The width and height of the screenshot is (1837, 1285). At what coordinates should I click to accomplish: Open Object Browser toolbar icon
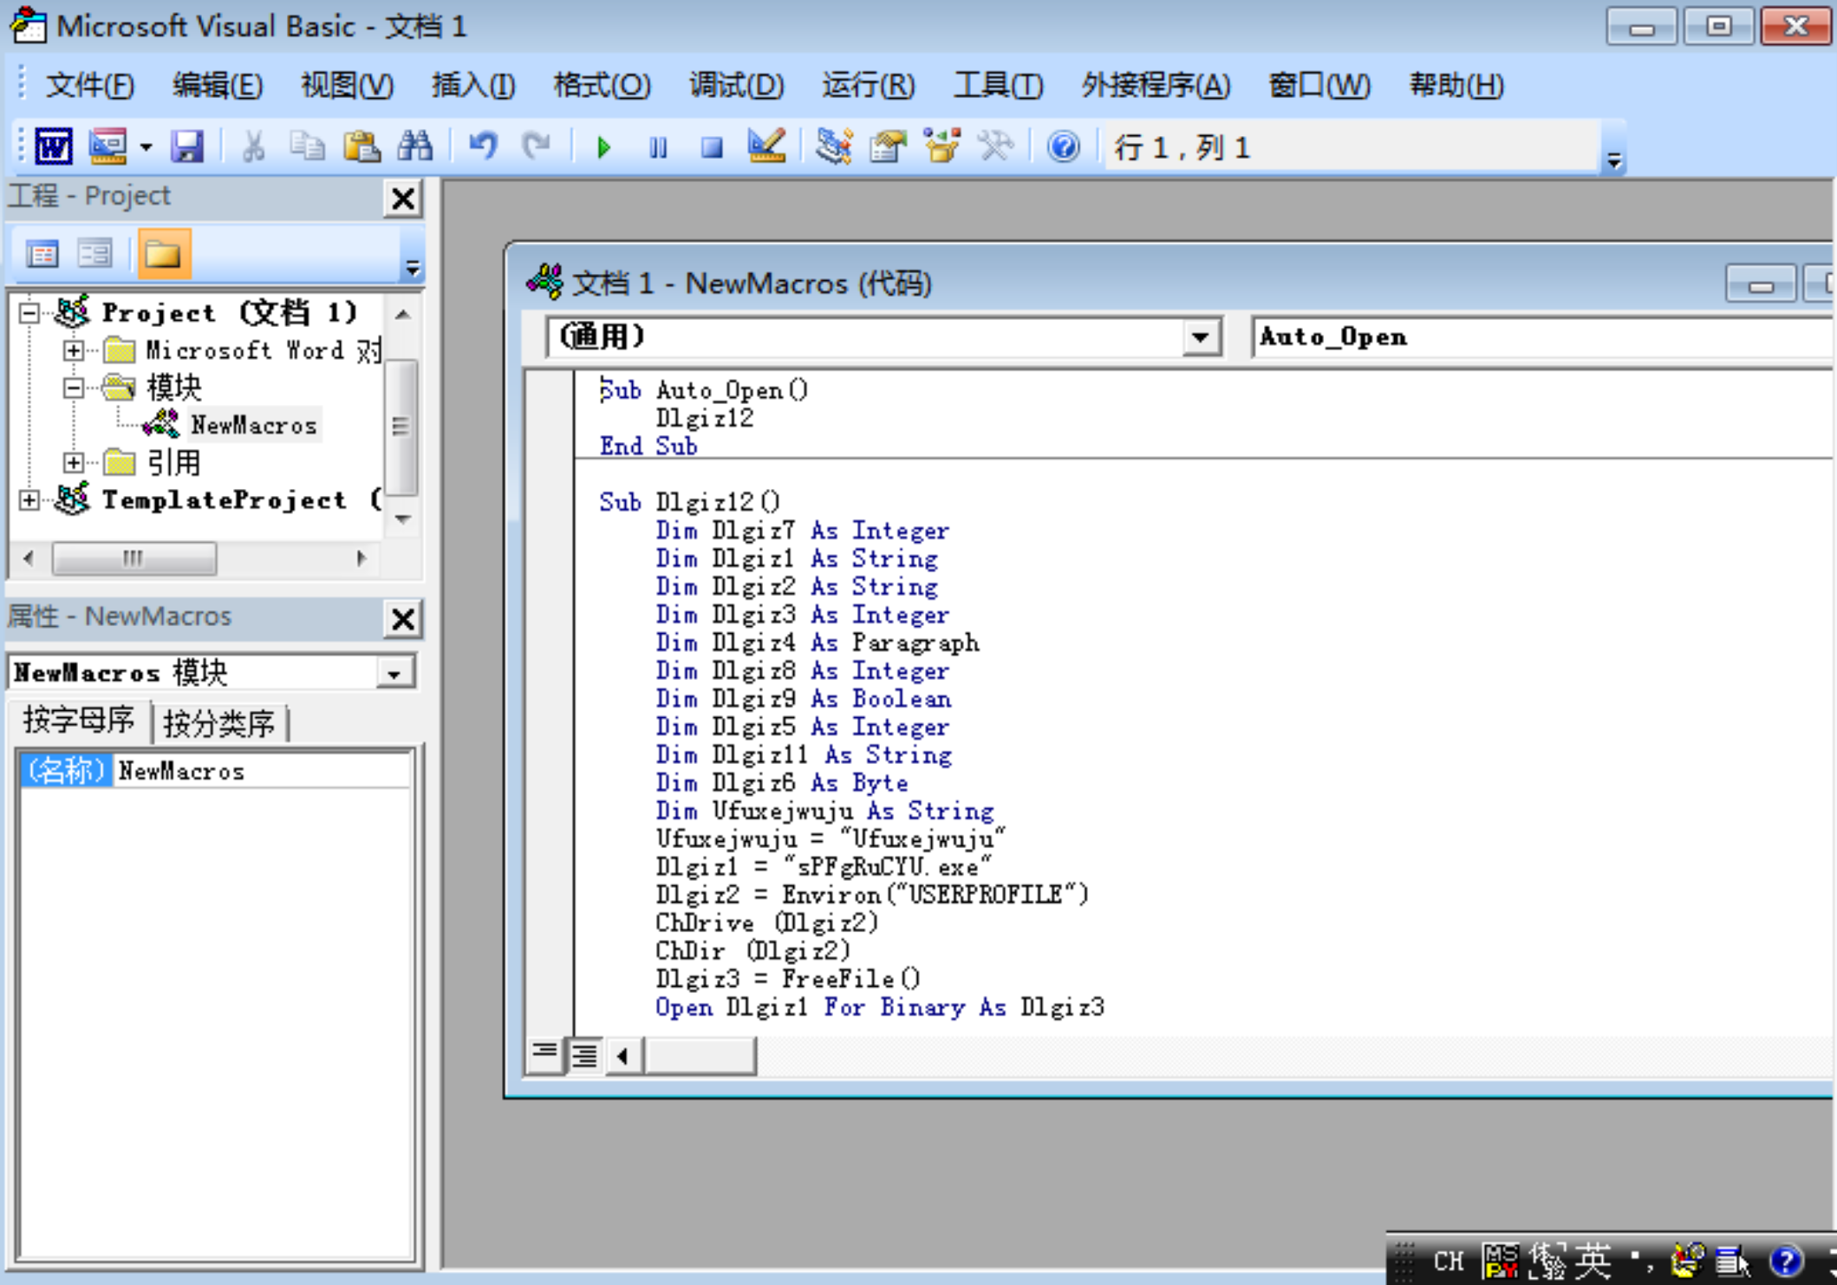942,147
